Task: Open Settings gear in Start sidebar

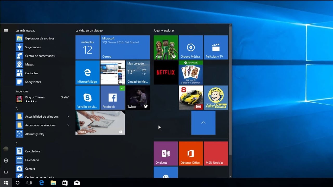Action: (x=6, y=161)
